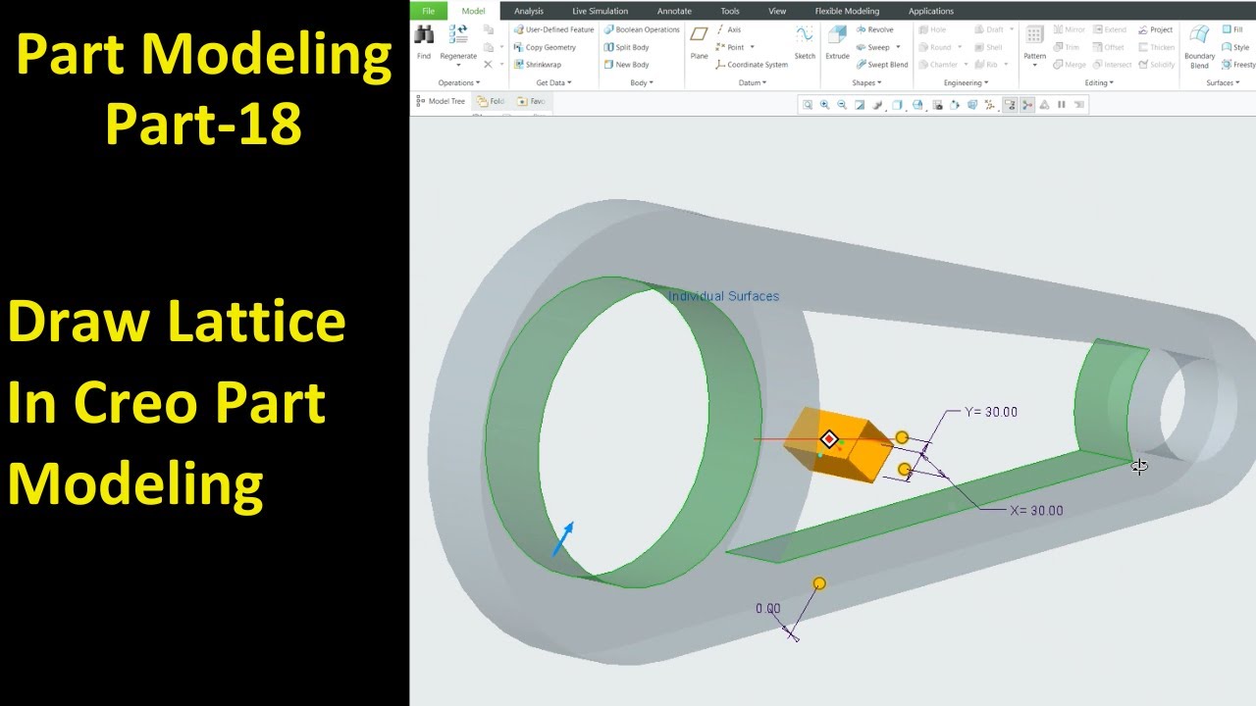Expand the Shapes group dropdown
The width and height of the screenshot is (1256, 706).
tap(867, 82)
